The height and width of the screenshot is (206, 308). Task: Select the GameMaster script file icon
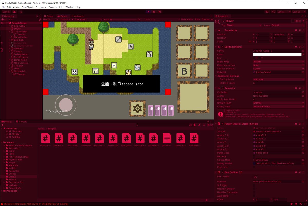point(153,138)
